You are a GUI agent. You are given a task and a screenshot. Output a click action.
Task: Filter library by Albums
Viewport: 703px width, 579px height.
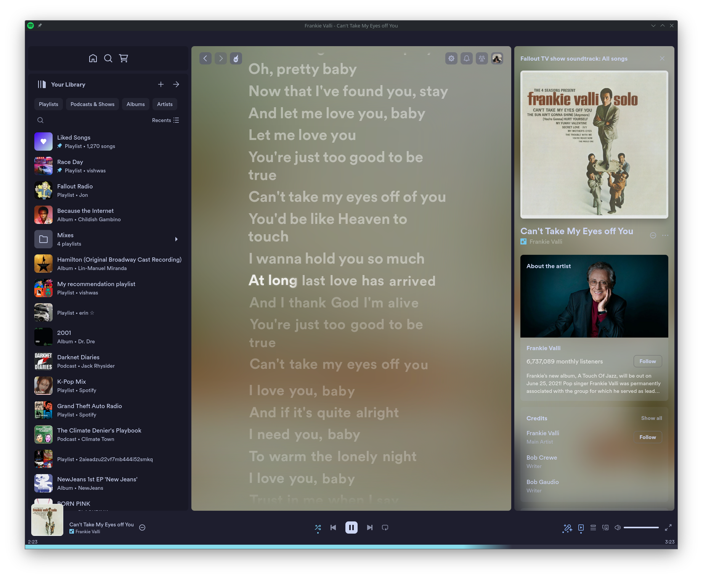(x=136, y=104)
